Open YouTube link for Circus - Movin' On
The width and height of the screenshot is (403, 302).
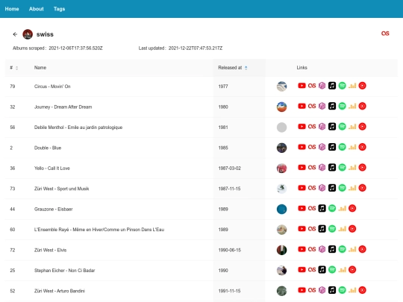coord(302,86)
